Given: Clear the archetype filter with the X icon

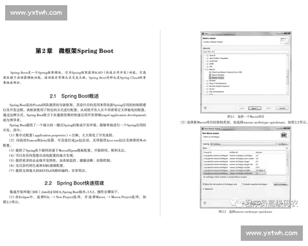Looking at the screenshot, I should [287, 148].
